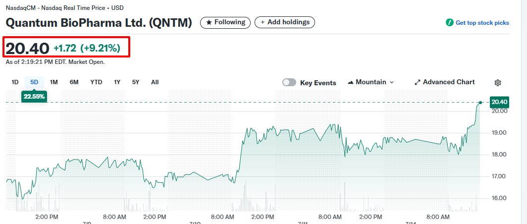Select the All range tab
This screenshot has height=224, width=527.
pos(155,82)
